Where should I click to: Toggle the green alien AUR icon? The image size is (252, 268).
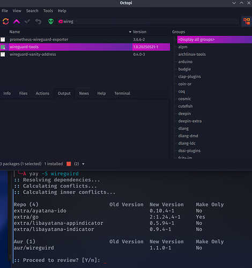(x=51, y=21)
